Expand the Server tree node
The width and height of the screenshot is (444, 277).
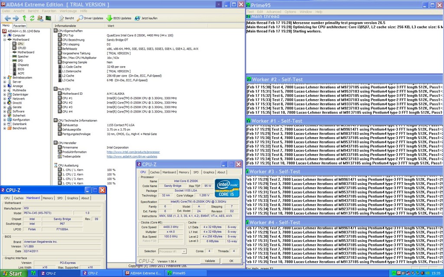4,82
